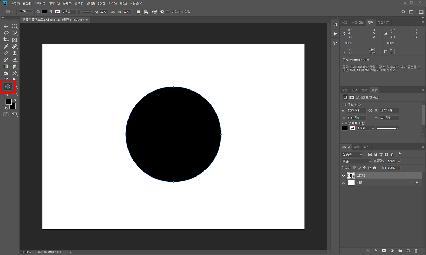Create a new layer via panel icon
This screenshot has width=426, height=255.
click(408, 251)
